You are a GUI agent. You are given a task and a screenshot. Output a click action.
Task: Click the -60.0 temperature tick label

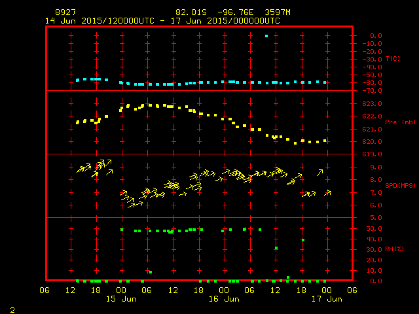[373, 83]
